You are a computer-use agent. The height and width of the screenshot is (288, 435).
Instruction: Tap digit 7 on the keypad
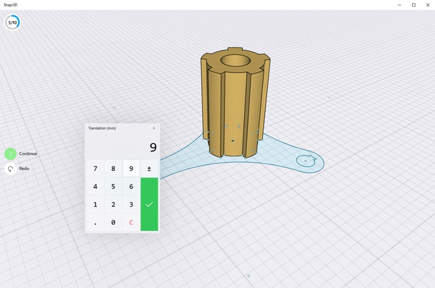pos(95,168)
